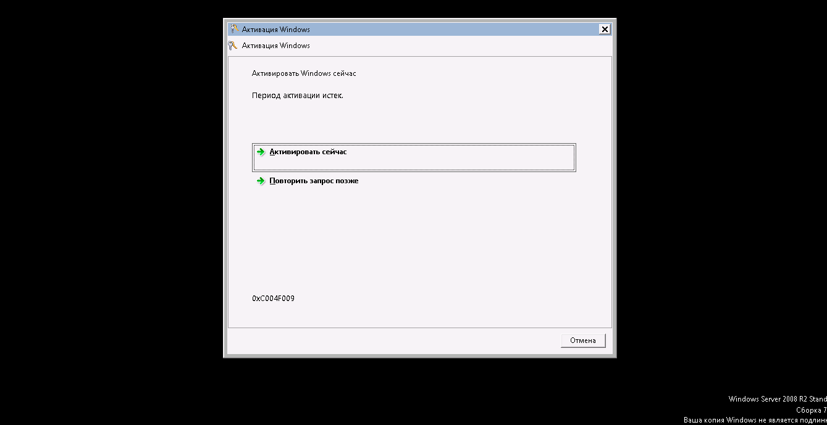This screenshot has width=827, height=425.
Task: Choose the Активировать сейчас option
Action: pos(414,158)
